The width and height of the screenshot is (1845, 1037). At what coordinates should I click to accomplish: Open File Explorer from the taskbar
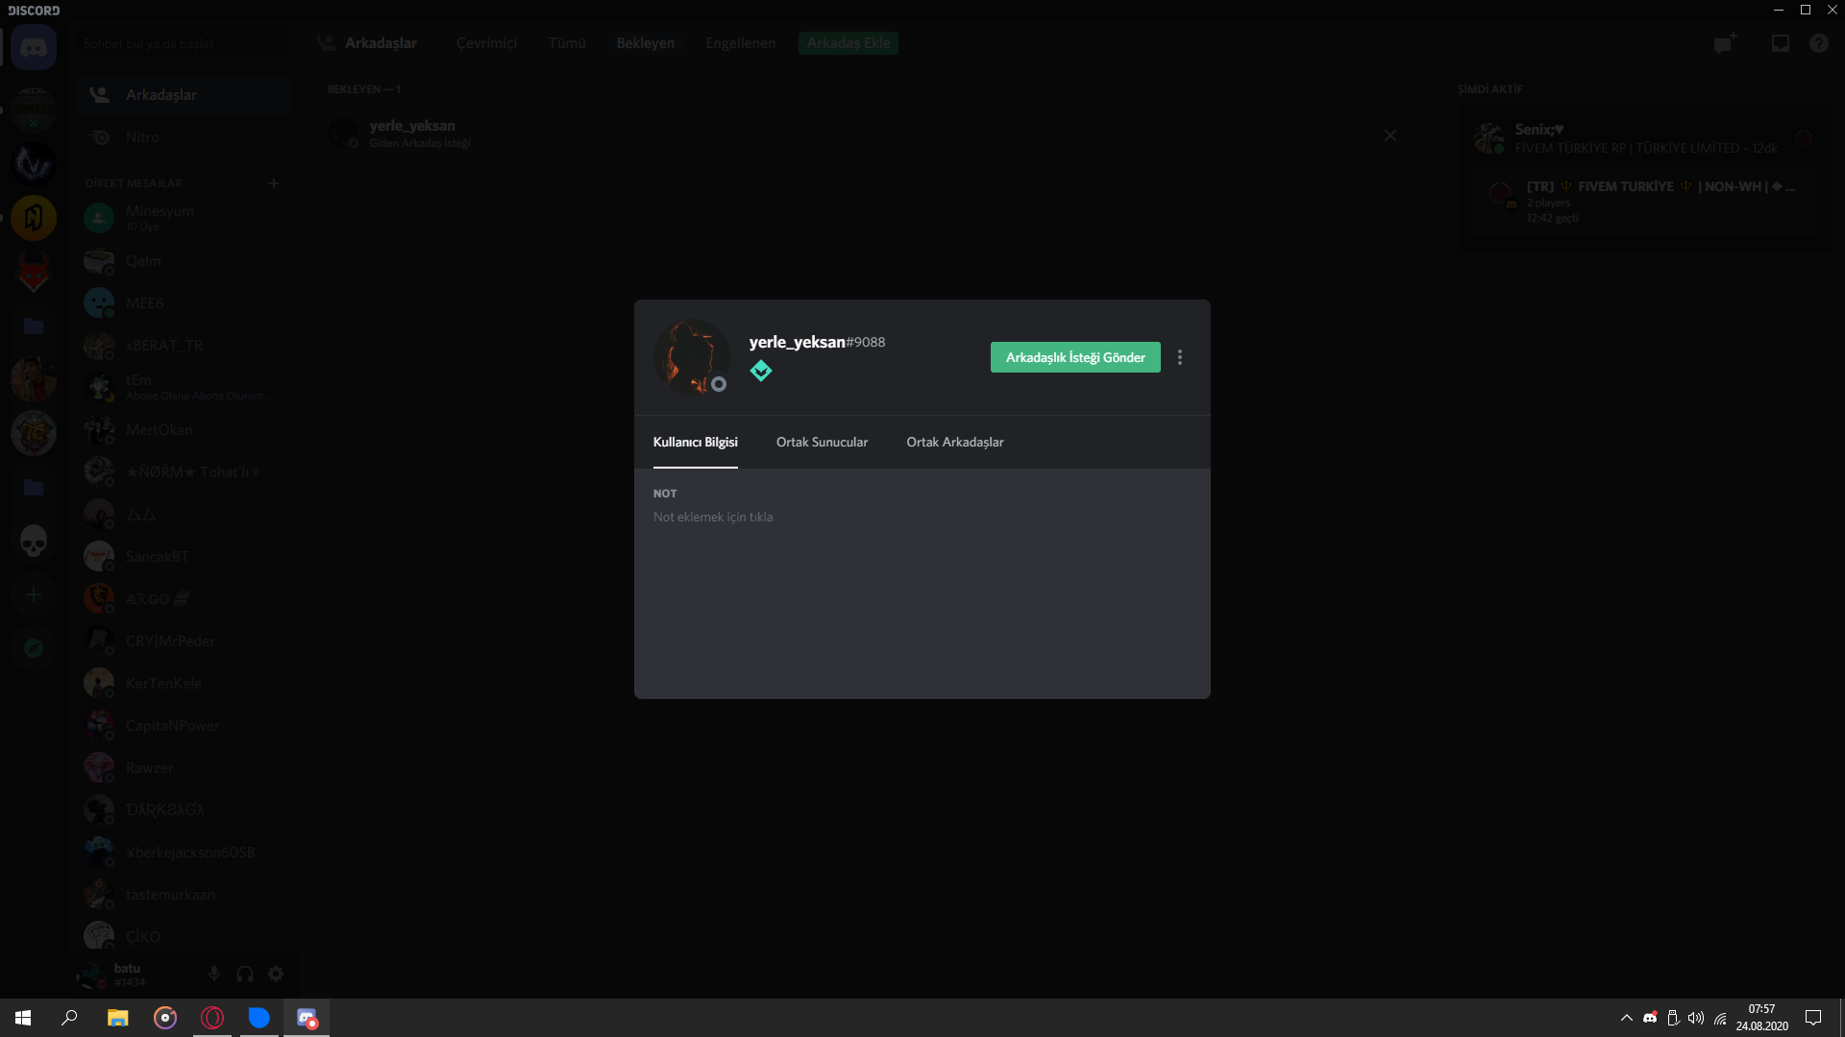tap(117, 1018)
